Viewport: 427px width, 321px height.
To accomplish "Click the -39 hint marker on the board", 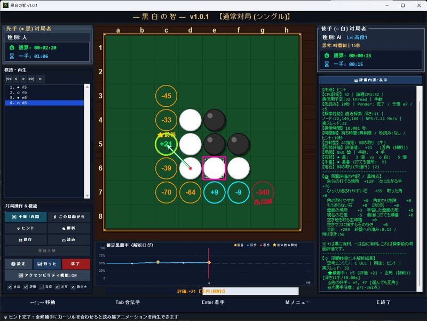I will (166, 168).
